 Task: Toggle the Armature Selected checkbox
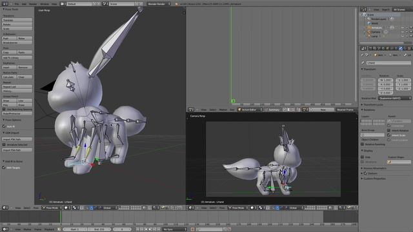pos(4,144)
